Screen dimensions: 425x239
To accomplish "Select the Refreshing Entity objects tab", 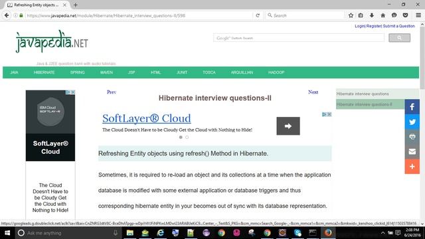I will click(37, 5).
